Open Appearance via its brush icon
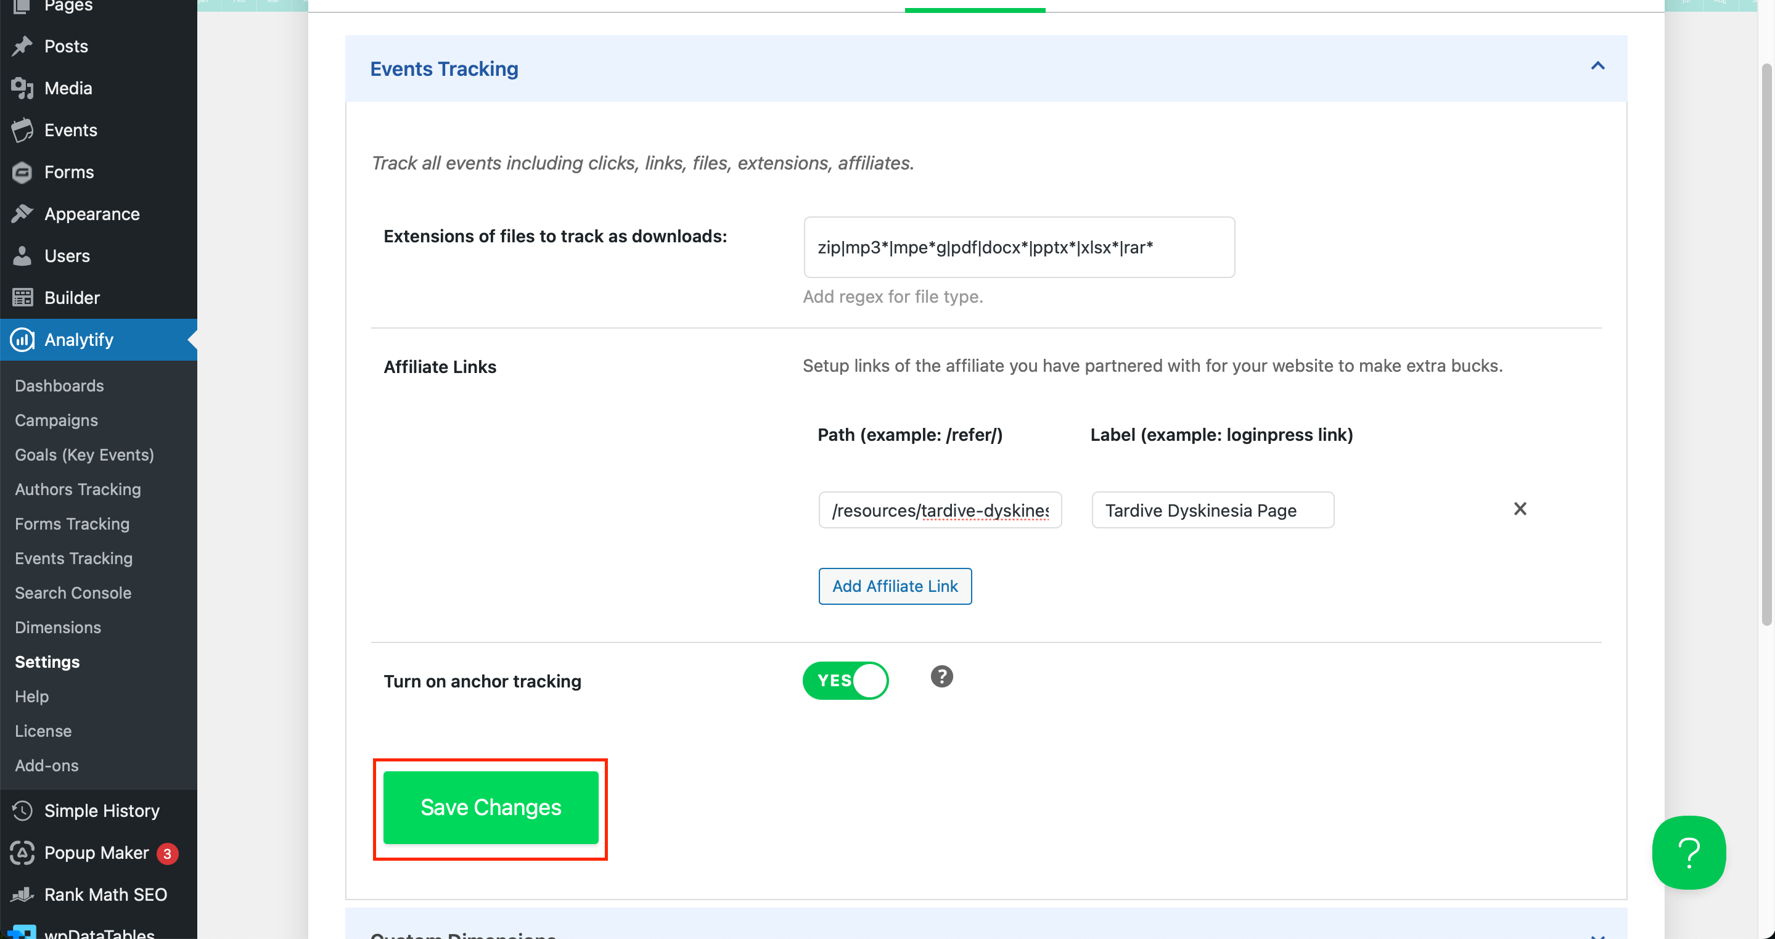This screenshot has width=1775, height=939. [22, 215]
